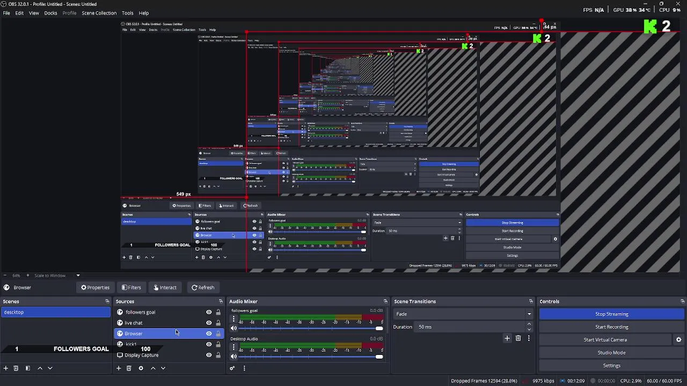The image size is (687, 386).
Task: Select the descktop scene
Action: point(55,312)
